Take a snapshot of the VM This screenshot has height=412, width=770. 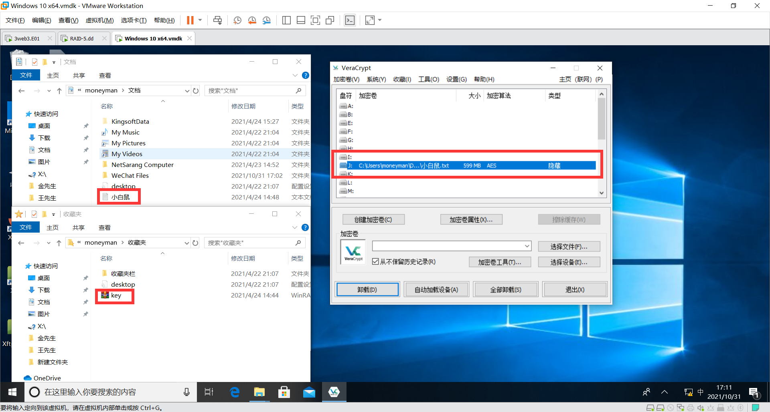pyautogui.click(x=237, y=20)
